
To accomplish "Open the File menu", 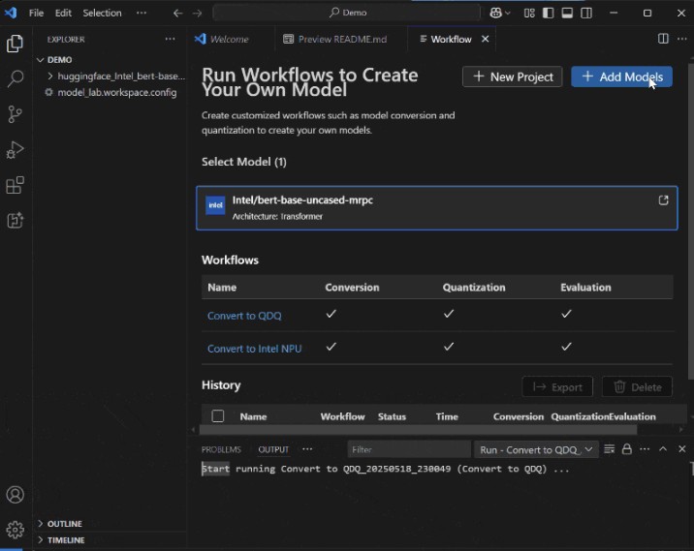I will tap(36, 13).
